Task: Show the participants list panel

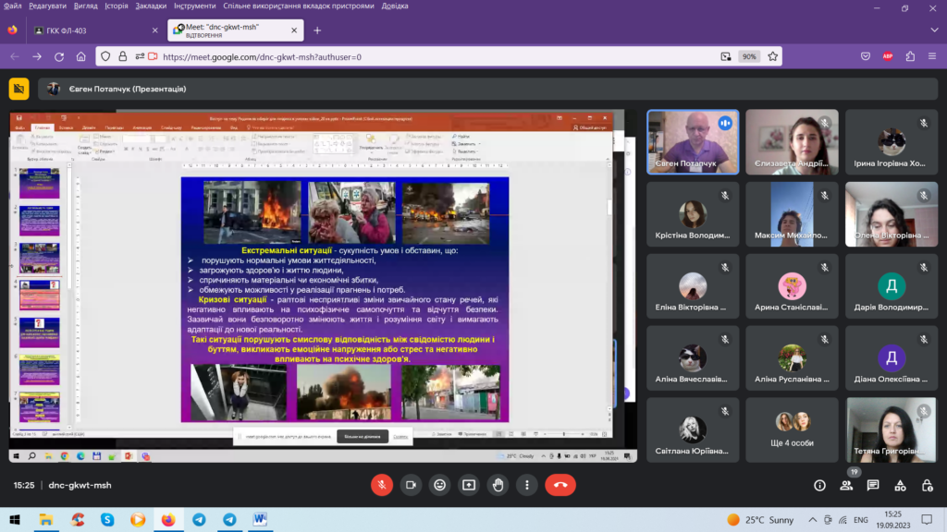Action: point(845,485)
